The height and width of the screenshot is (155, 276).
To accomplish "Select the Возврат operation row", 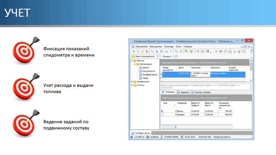I will click(x=197, y=115).
